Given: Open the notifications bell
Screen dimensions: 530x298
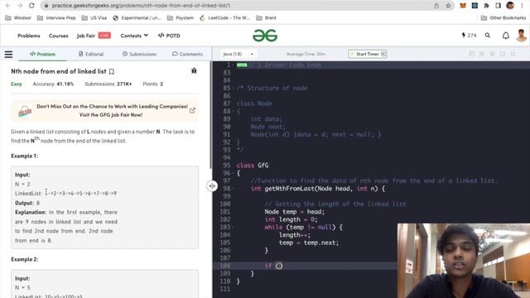Looking at the screenshot, I should 506,36.
